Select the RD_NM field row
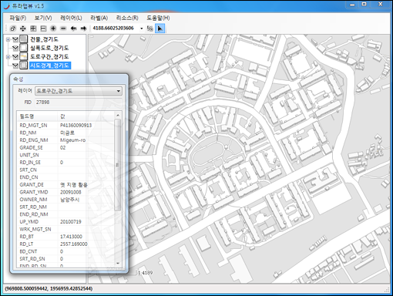 pyautogui.click(x=65, y=133)
